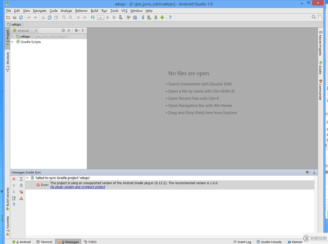
Task: Toggle the Maven Projects side panel
Action: pos(320,43)
